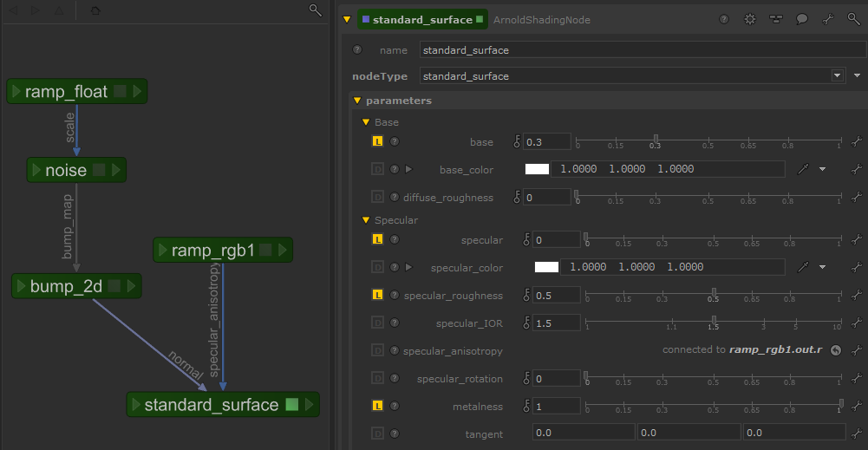Click the wrench icon on base_color row
The width and height of the screenshot is (868, 450).
pos(857,169)
